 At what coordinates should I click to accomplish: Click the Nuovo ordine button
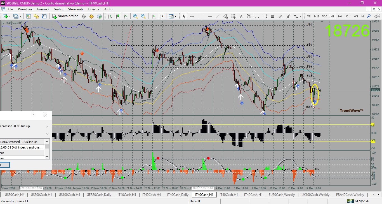[65, 16]
